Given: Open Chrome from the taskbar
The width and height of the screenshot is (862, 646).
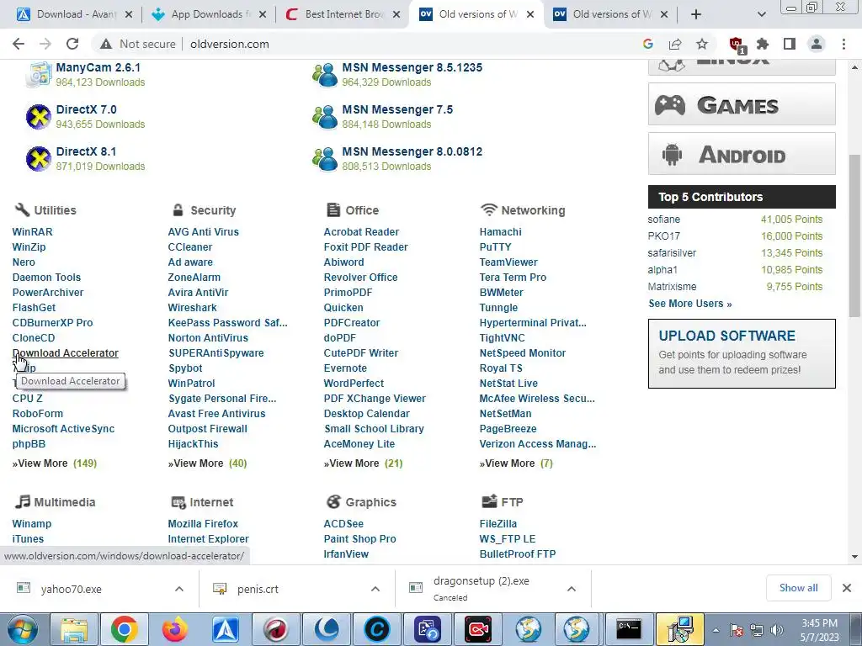Looking at the screenshot, I should [125, 629].
